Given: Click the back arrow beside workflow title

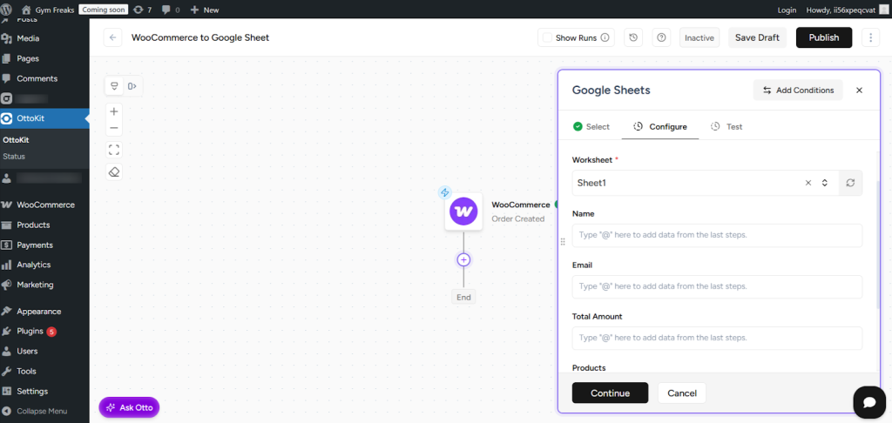Looking at the screenshot, I should (x=113, y=37).
